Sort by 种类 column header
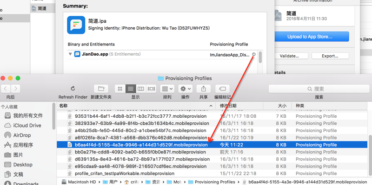The width and height of the screenshot is (372, 185). [330, 106]
